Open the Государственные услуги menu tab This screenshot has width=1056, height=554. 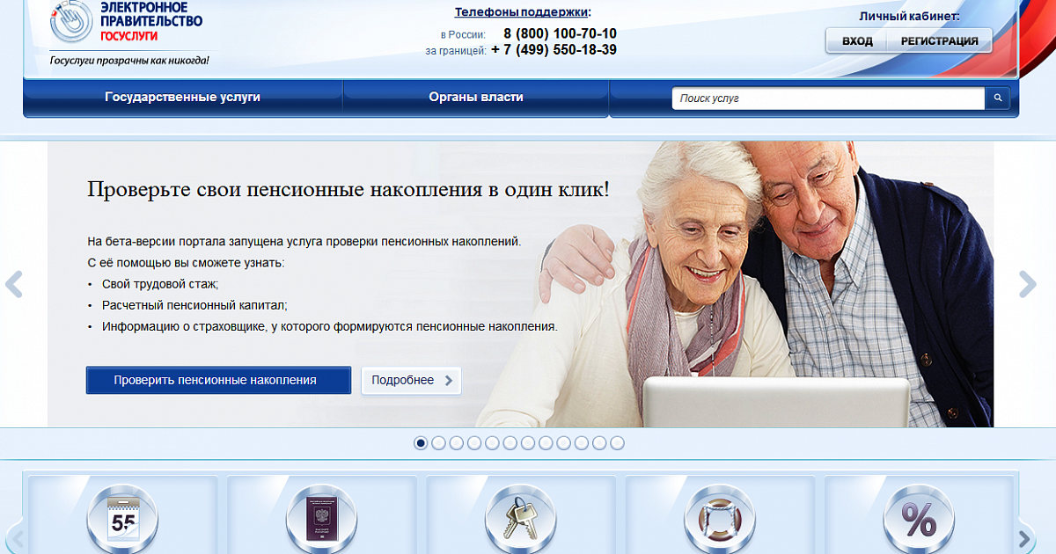click(182, 98)
